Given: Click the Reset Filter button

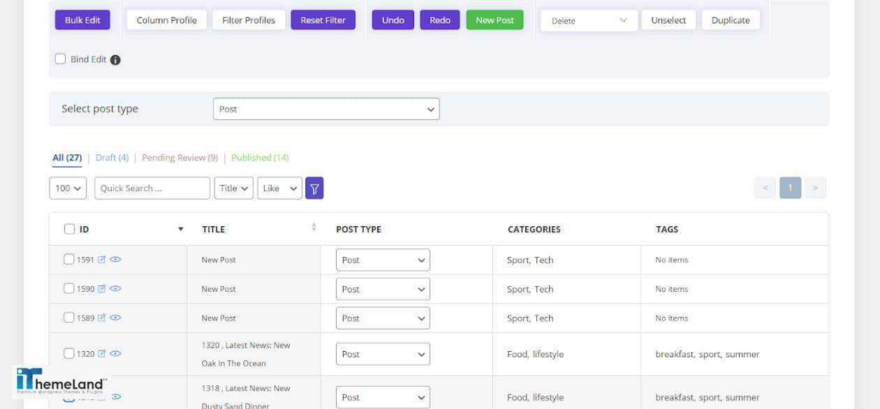Looking at the screenshot, I should (x=323, y=20).
